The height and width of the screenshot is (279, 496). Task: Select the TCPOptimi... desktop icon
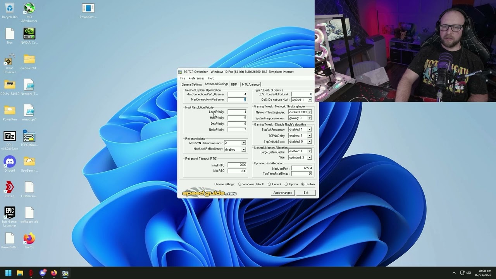pyautogui.click(x=29, y=139)
